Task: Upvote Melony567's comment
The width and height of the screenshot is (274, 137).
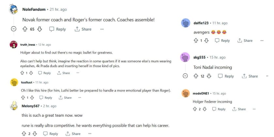Action: pyautogui.click(x=24, y=133)
